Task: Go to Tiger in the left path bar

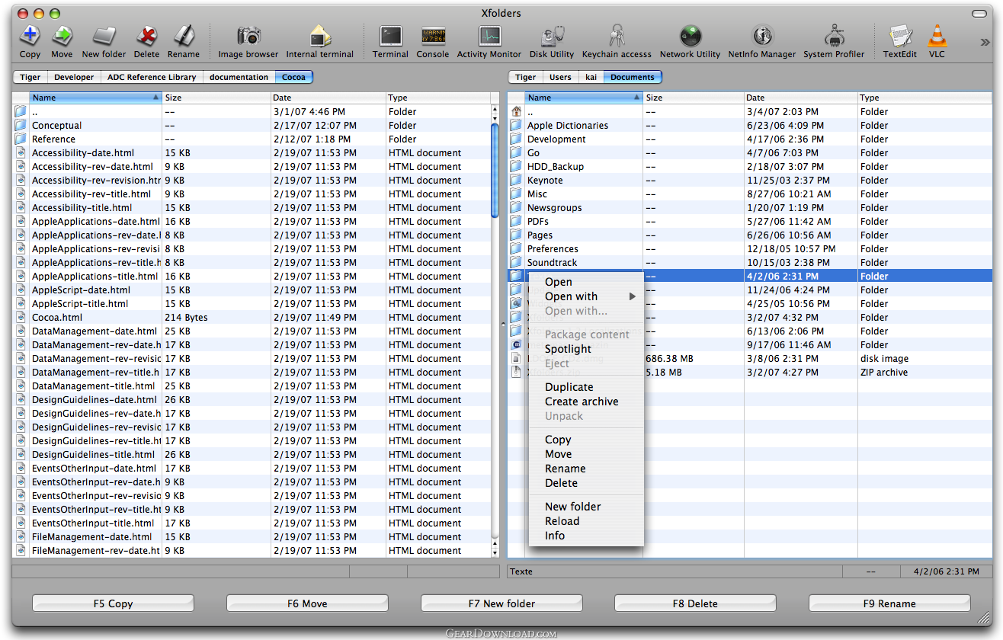Action: pyautogui.click(x=30, y=77)
